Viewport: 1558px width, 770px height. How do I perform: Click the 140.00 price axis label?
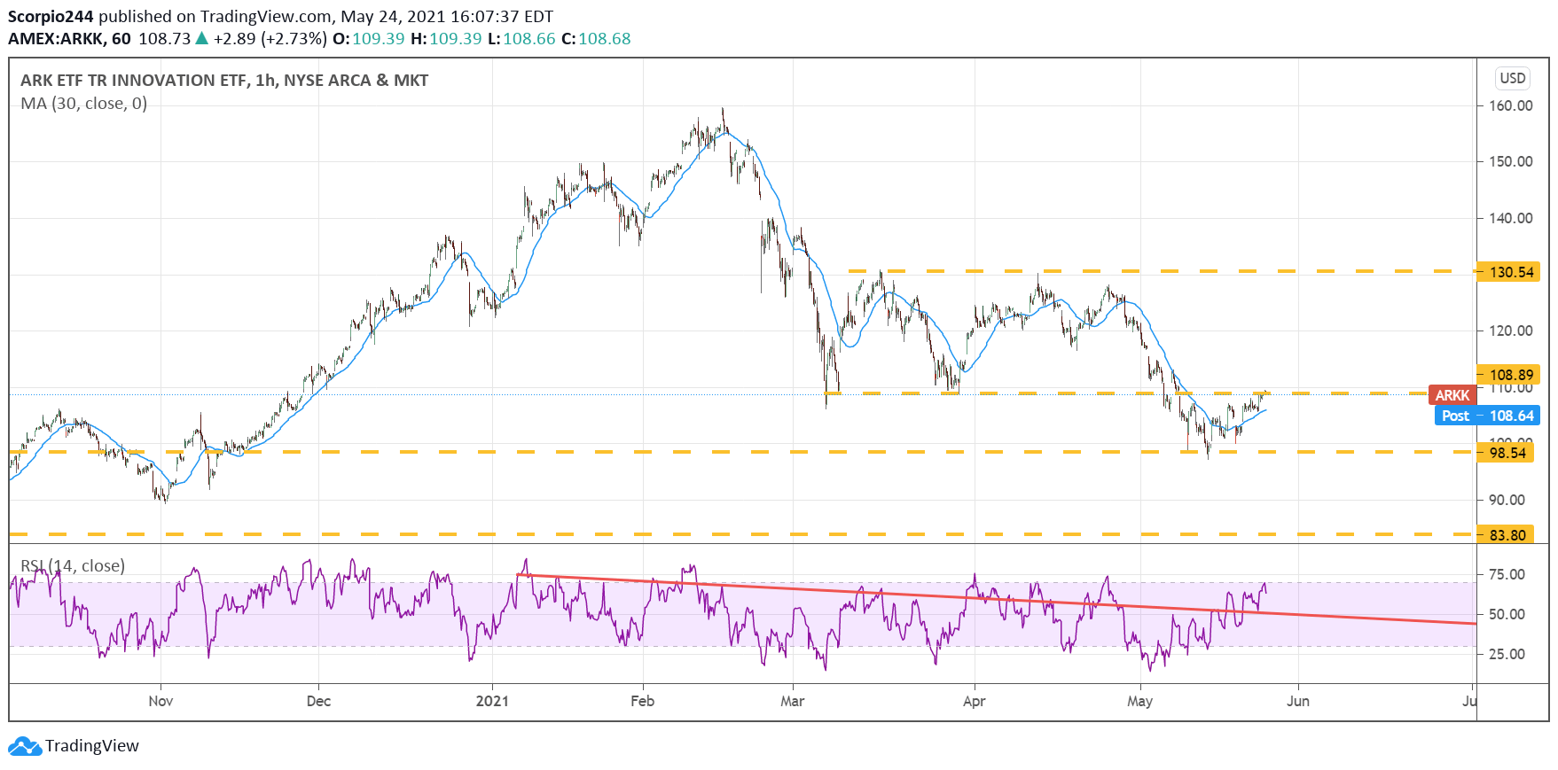click(1511, 218)
